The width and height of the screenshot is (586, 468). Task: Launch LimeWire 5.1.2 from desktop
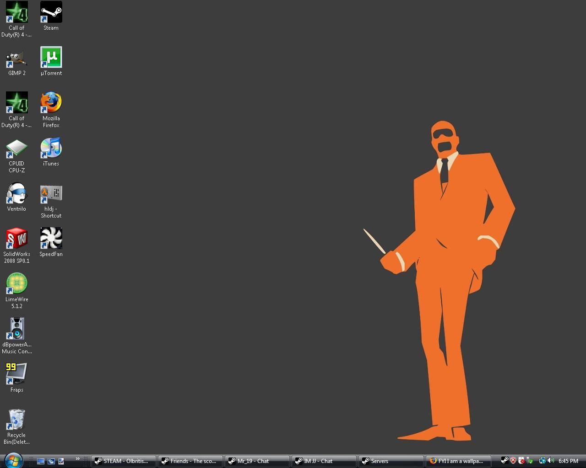click(16, 291)
